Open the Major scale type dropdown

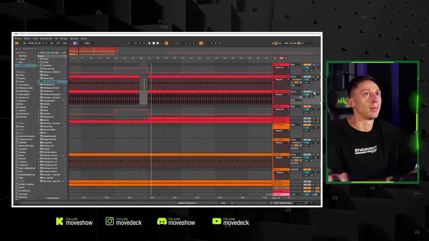point(90,43)
